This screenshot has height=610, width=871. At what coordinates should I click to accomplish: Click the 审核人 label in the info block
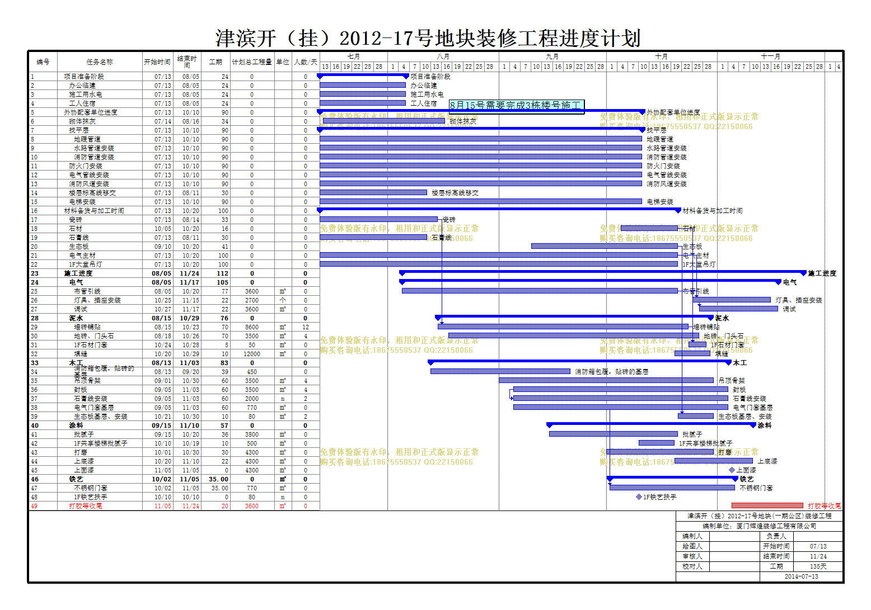692,556
